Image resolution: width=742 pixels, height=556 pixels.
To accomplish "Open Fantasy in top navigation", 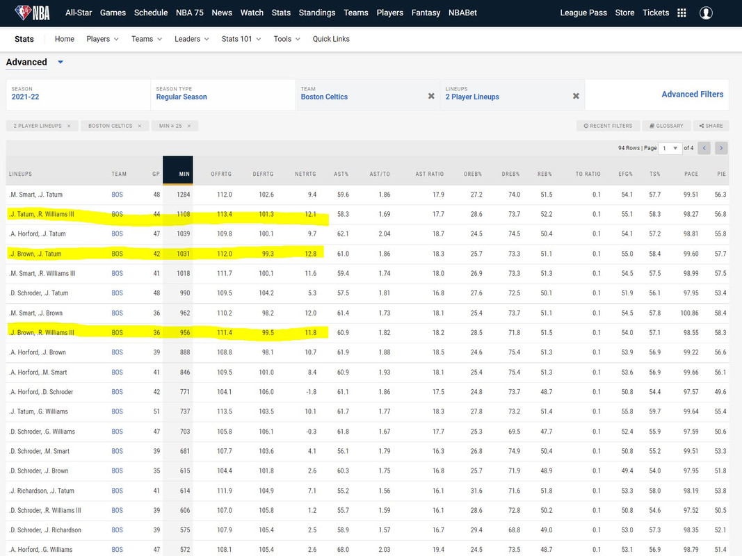I will click(426, 13).
